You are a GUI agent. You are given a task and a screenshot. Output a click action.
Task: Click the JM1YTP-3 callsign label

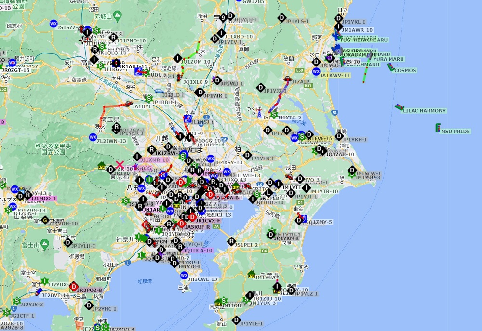click(x=368, y=178)
